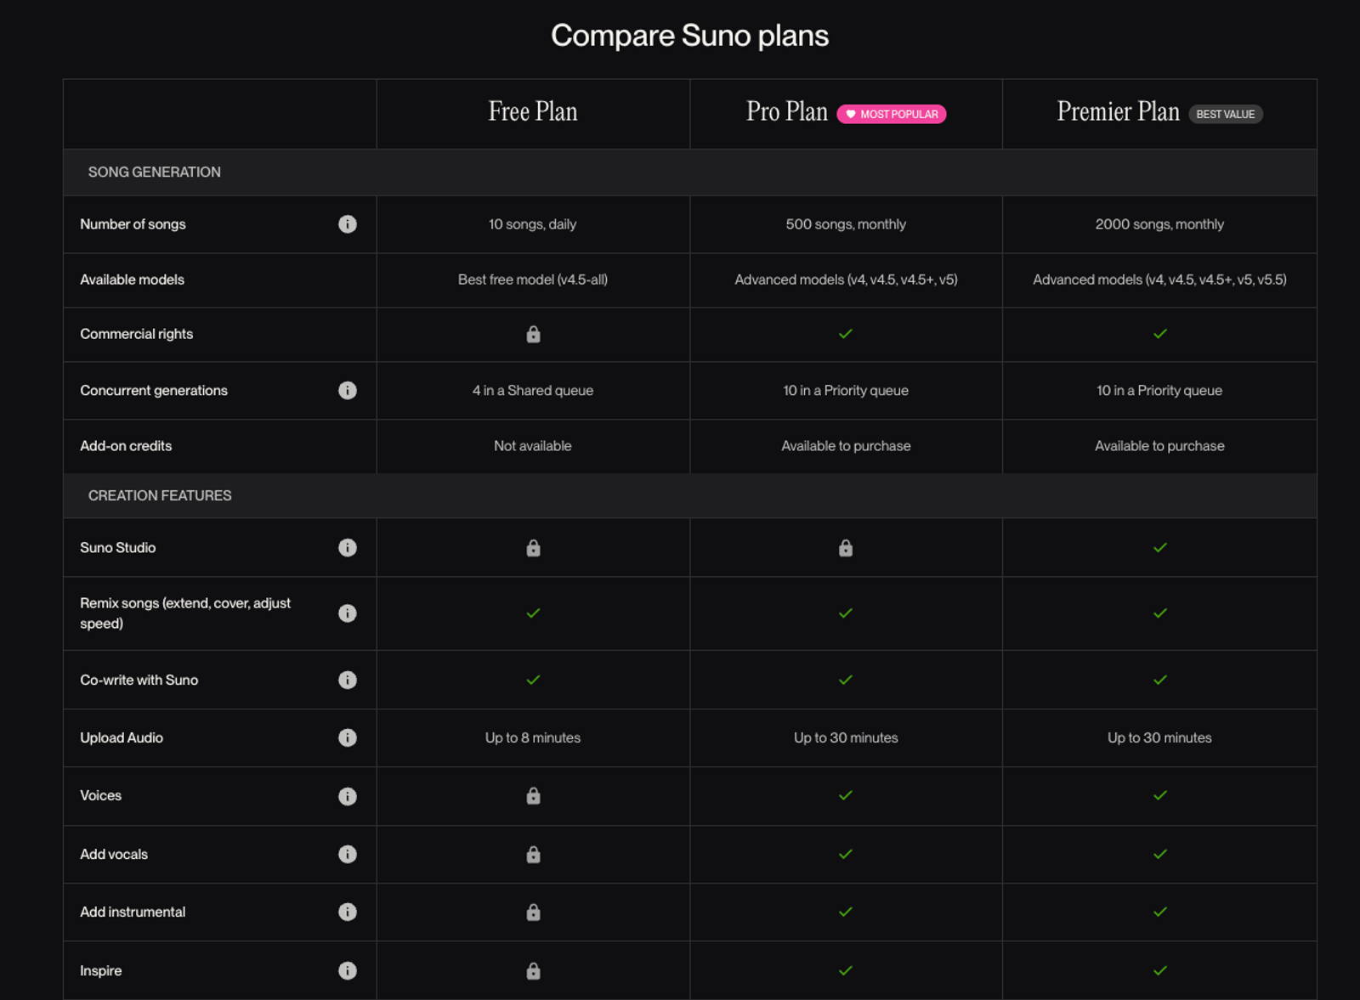
Task: Click Free Plan lock icon for Commercial rights
Action: coord(533,334)
